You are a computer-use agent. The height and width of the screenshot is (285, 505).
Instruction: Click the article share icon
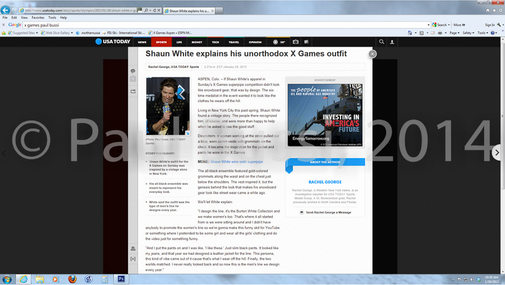(x=133, y=91)
